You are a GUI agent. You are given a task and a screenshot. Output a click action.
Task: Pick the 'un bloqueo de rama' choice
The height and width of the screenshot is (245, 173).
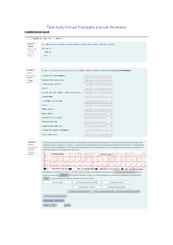pyautogui.click(x=116, y=182)
